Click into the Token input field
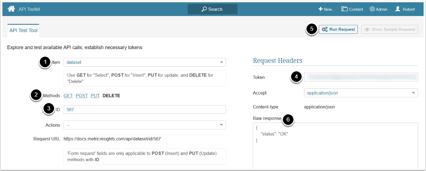 pos(361,77)
